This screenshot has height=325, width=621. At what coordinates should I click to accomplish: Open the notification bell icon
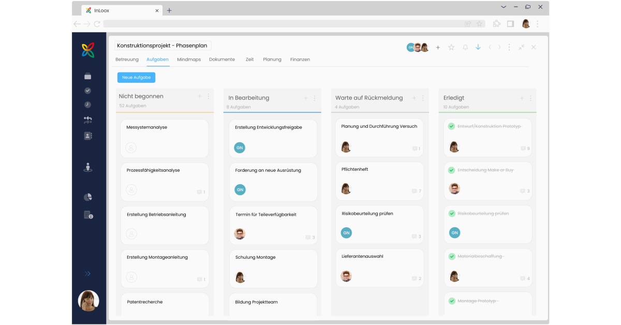click(x=465, y=47)
